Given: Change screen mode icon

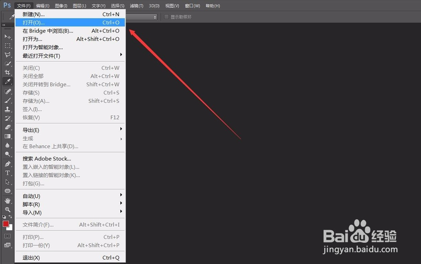Looking at the screenshot, I should 8,245.
